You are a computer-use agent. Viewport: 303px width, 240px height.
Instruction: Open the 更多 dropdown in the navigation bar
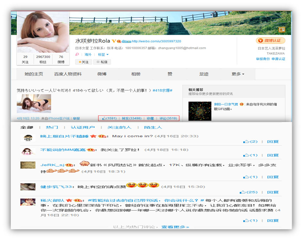point(238,74)
